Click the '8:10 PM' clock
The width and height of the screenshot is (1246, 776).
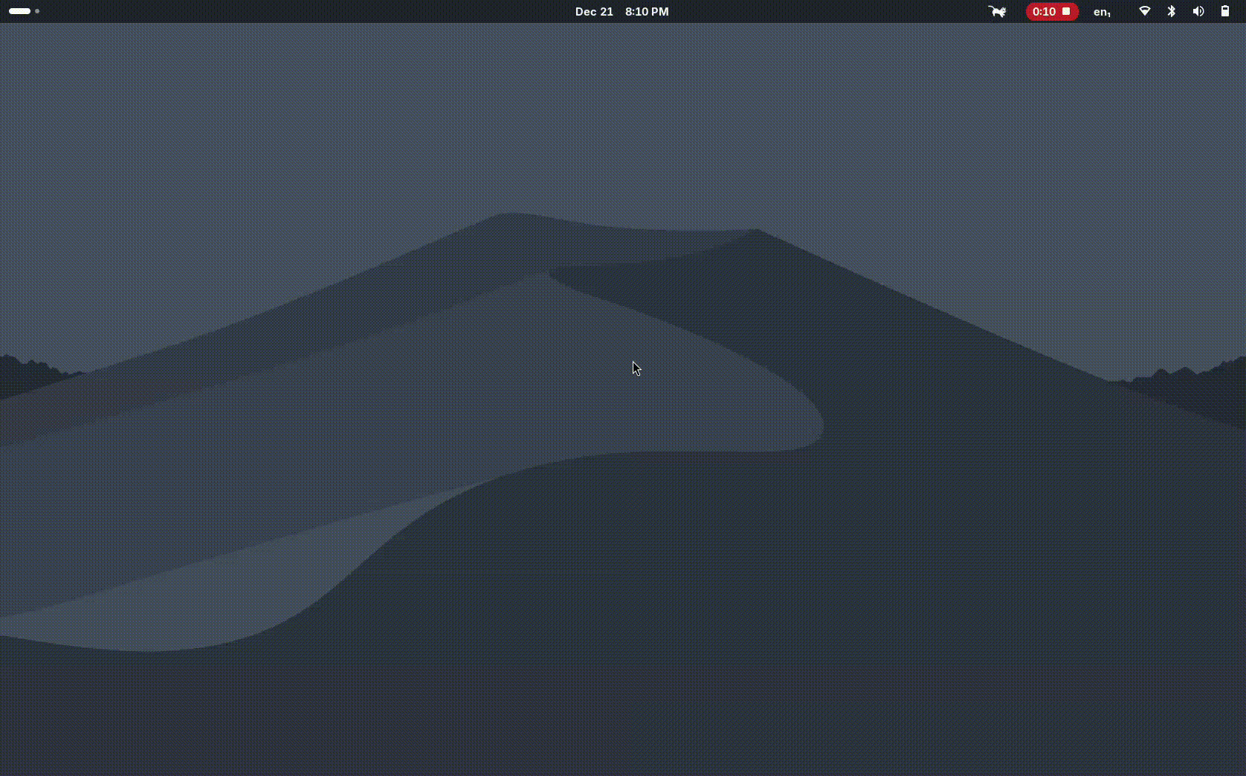647,12
